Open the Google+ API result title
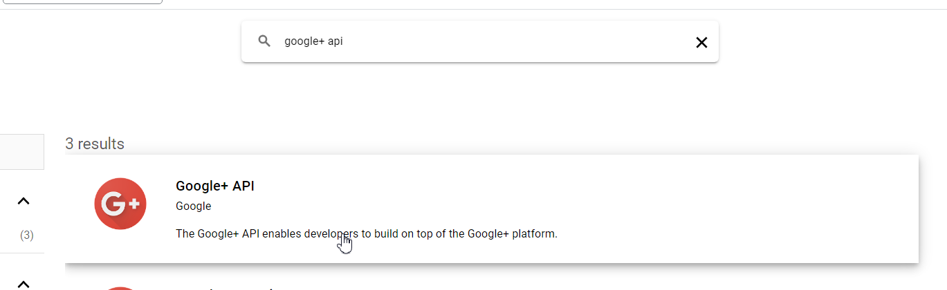The width and height of the screenshot is (947, 290). (x=215, y=186)
